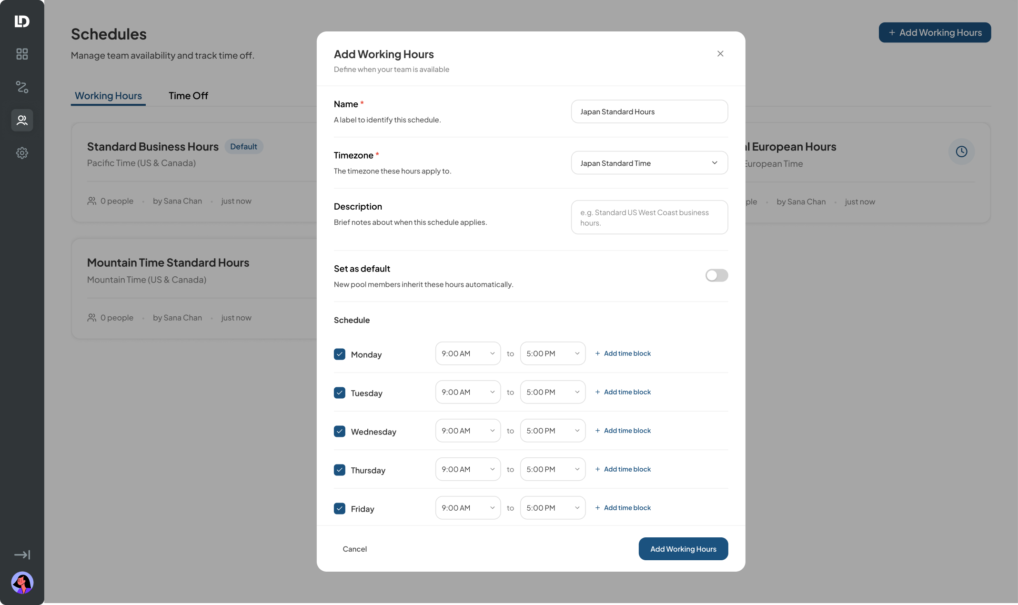Open Thursday start time dropdown
Screen dimensions: 1018x605
pyautogui.click(x=468, y=469)
